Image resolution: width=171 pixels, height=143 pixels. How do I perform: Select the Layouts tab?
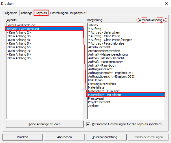coord(41,13)
